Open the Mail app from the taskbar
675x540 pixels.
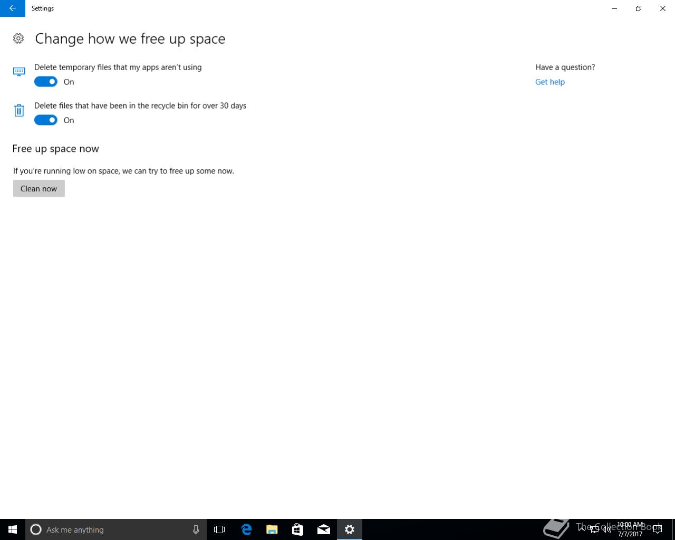324,529
